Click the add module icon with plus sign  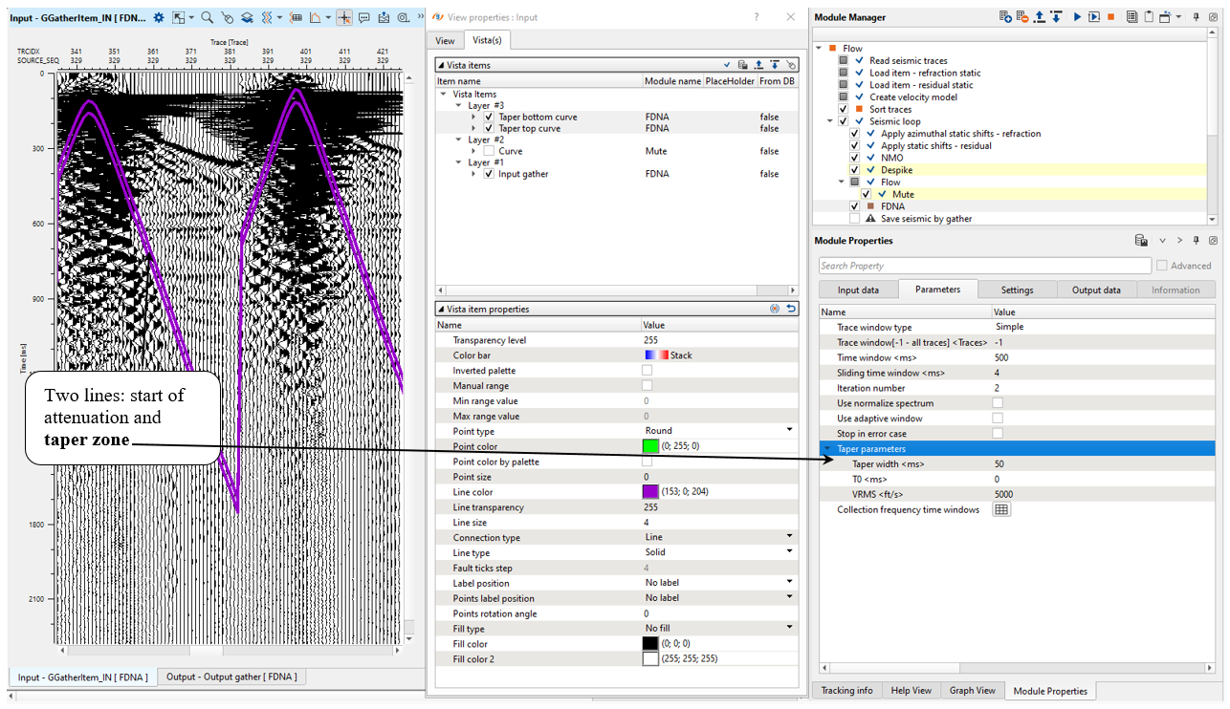(1005, 17)
